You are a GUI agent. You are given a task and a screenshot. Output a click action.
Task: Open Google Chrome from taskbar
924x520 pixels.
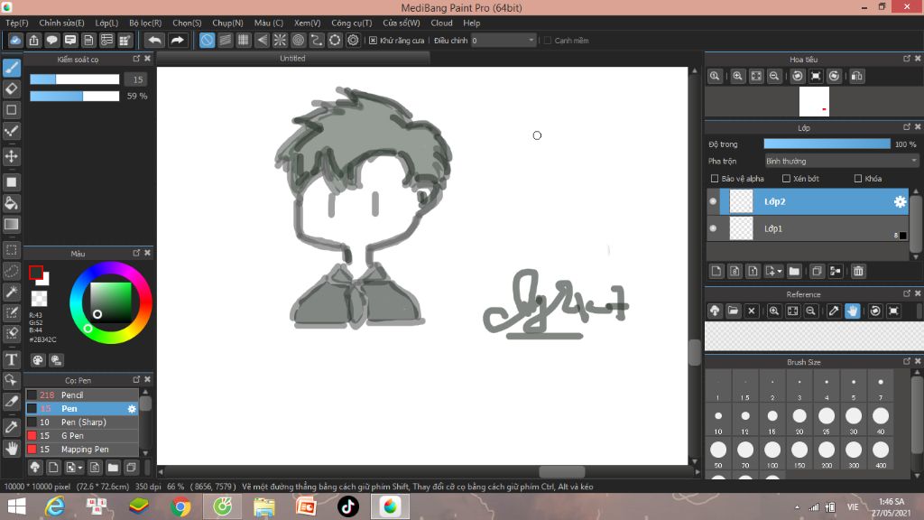pyautogui.click(x=180, y=506)
